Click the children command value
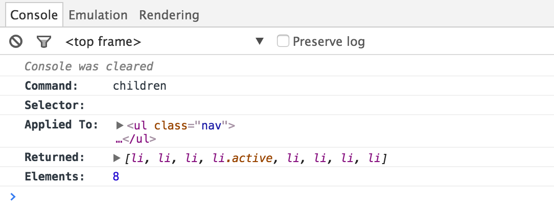 (140, 86)
